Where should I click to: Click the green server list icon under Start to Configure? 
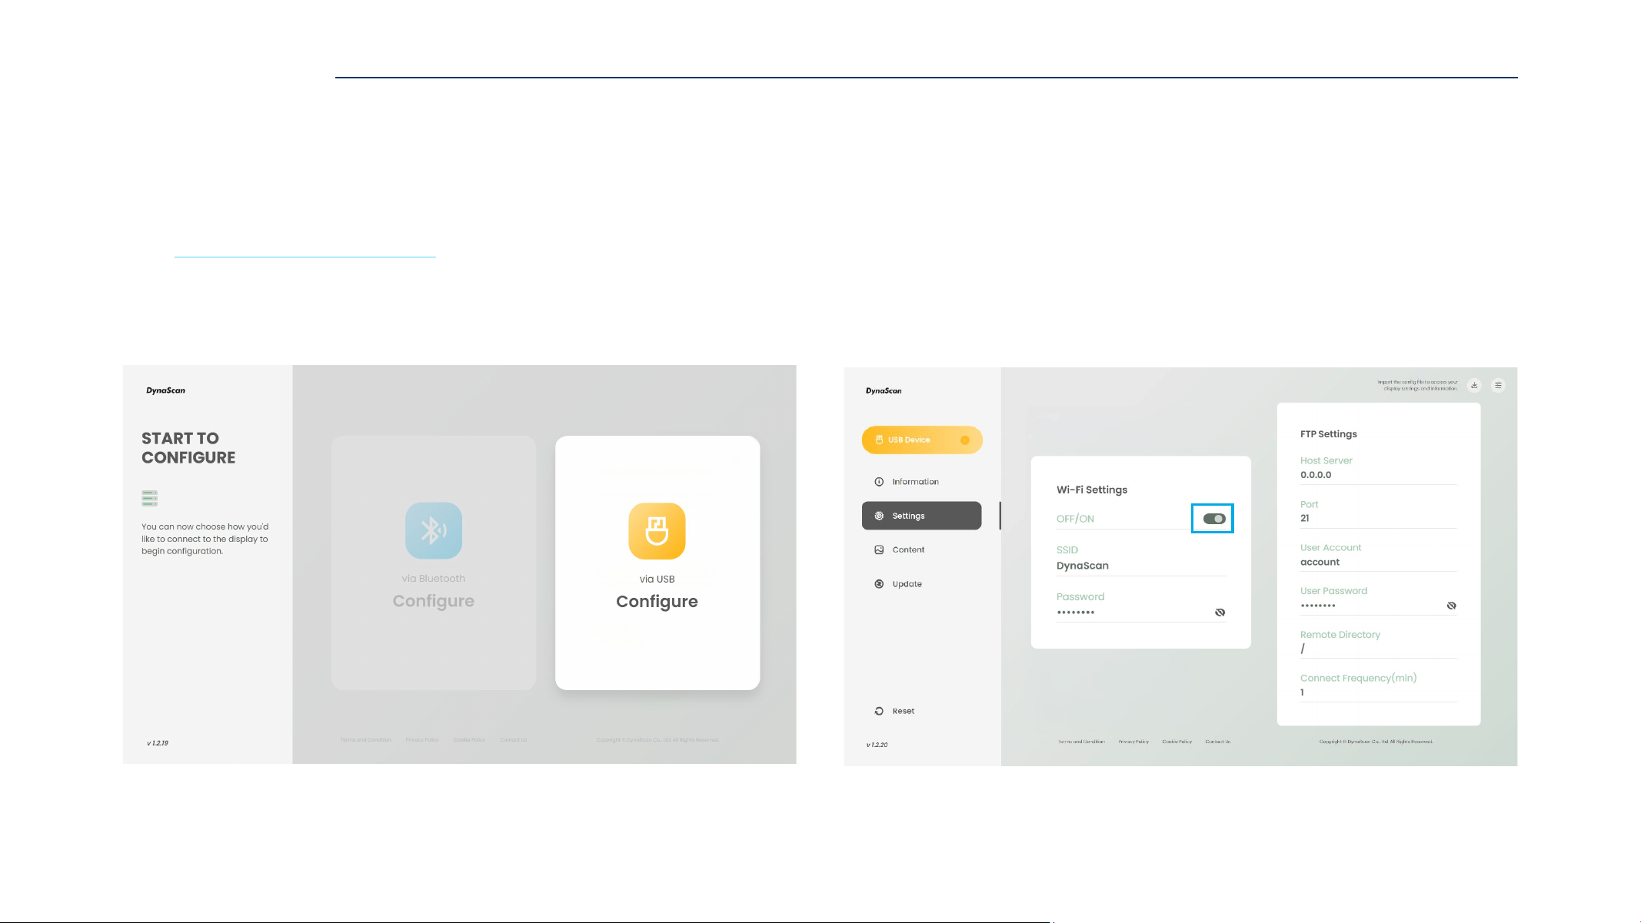click(x=150, y=498)
